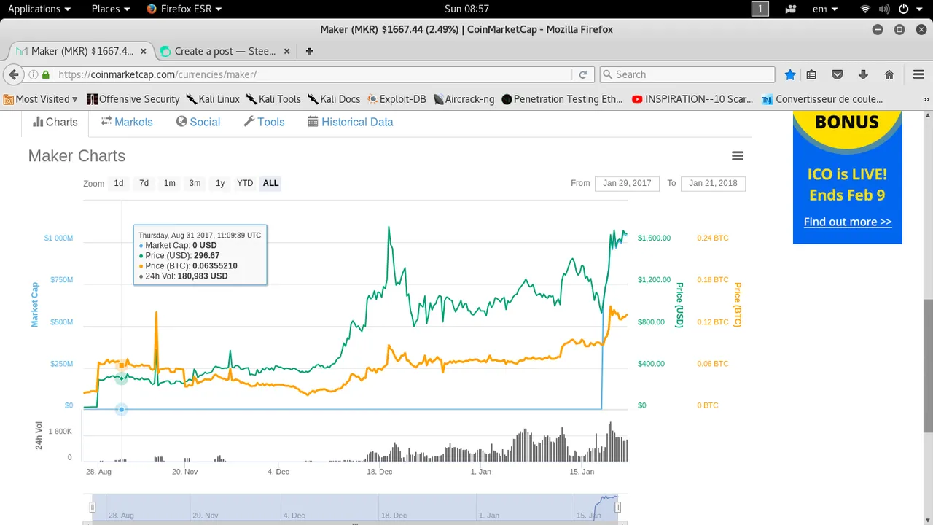
Task: Open workspace switcher number 1
Action: (x=760, y=9)
